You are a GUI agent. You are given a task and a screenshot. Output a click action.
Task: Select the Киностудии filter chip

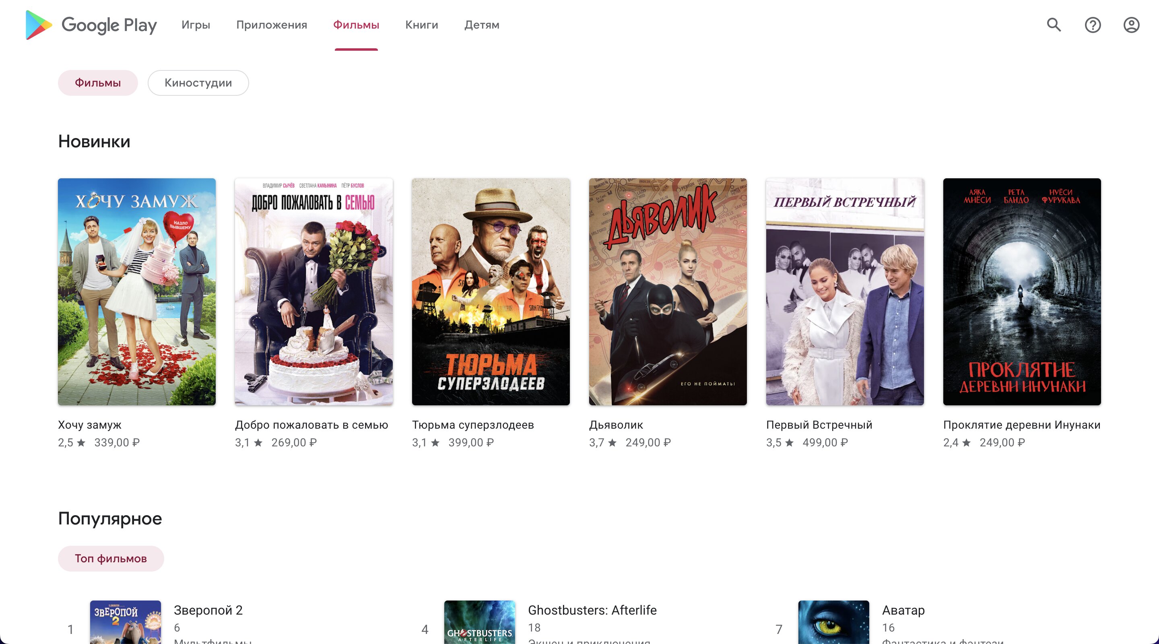(198, 83)
